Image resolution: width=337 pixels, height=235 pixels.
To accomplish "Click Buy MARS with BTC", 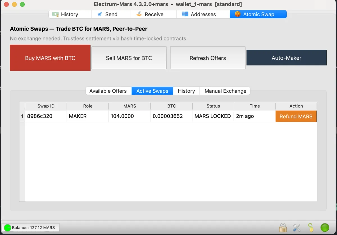I will point(50,58).
